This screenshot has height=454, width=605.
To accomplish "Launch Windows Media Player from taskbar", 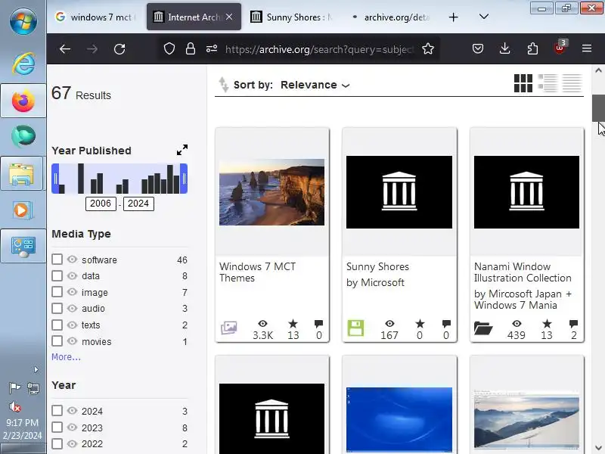I will (x=23, y=210).
